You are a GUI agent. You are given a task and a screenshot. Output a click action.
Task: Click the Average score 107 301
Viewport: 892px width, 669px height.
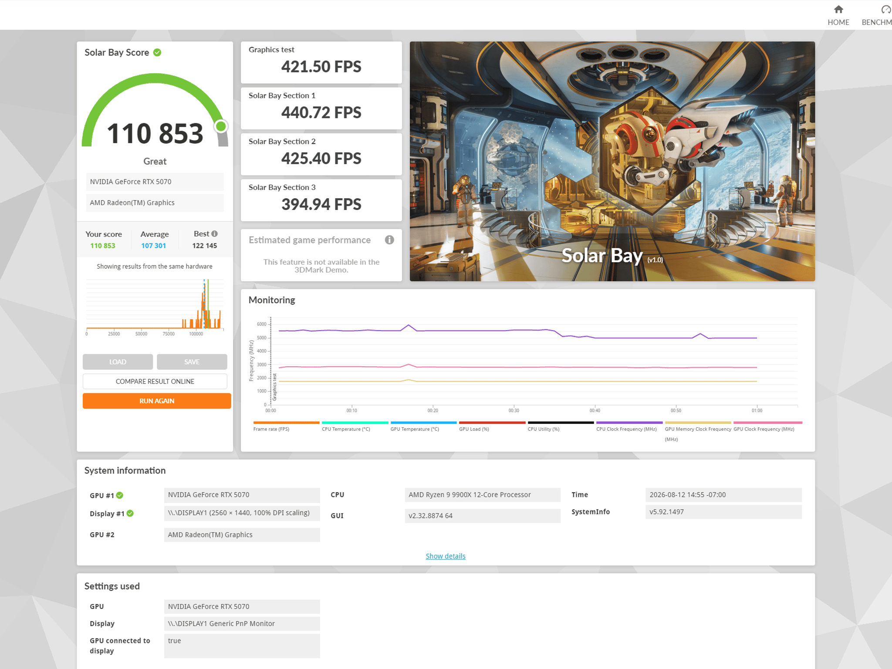pos(153,246)
